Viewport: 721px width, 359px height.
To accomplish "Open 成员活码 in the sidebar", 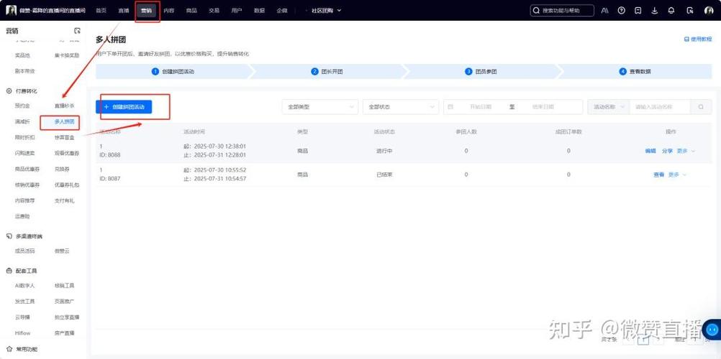I will 25,251.
